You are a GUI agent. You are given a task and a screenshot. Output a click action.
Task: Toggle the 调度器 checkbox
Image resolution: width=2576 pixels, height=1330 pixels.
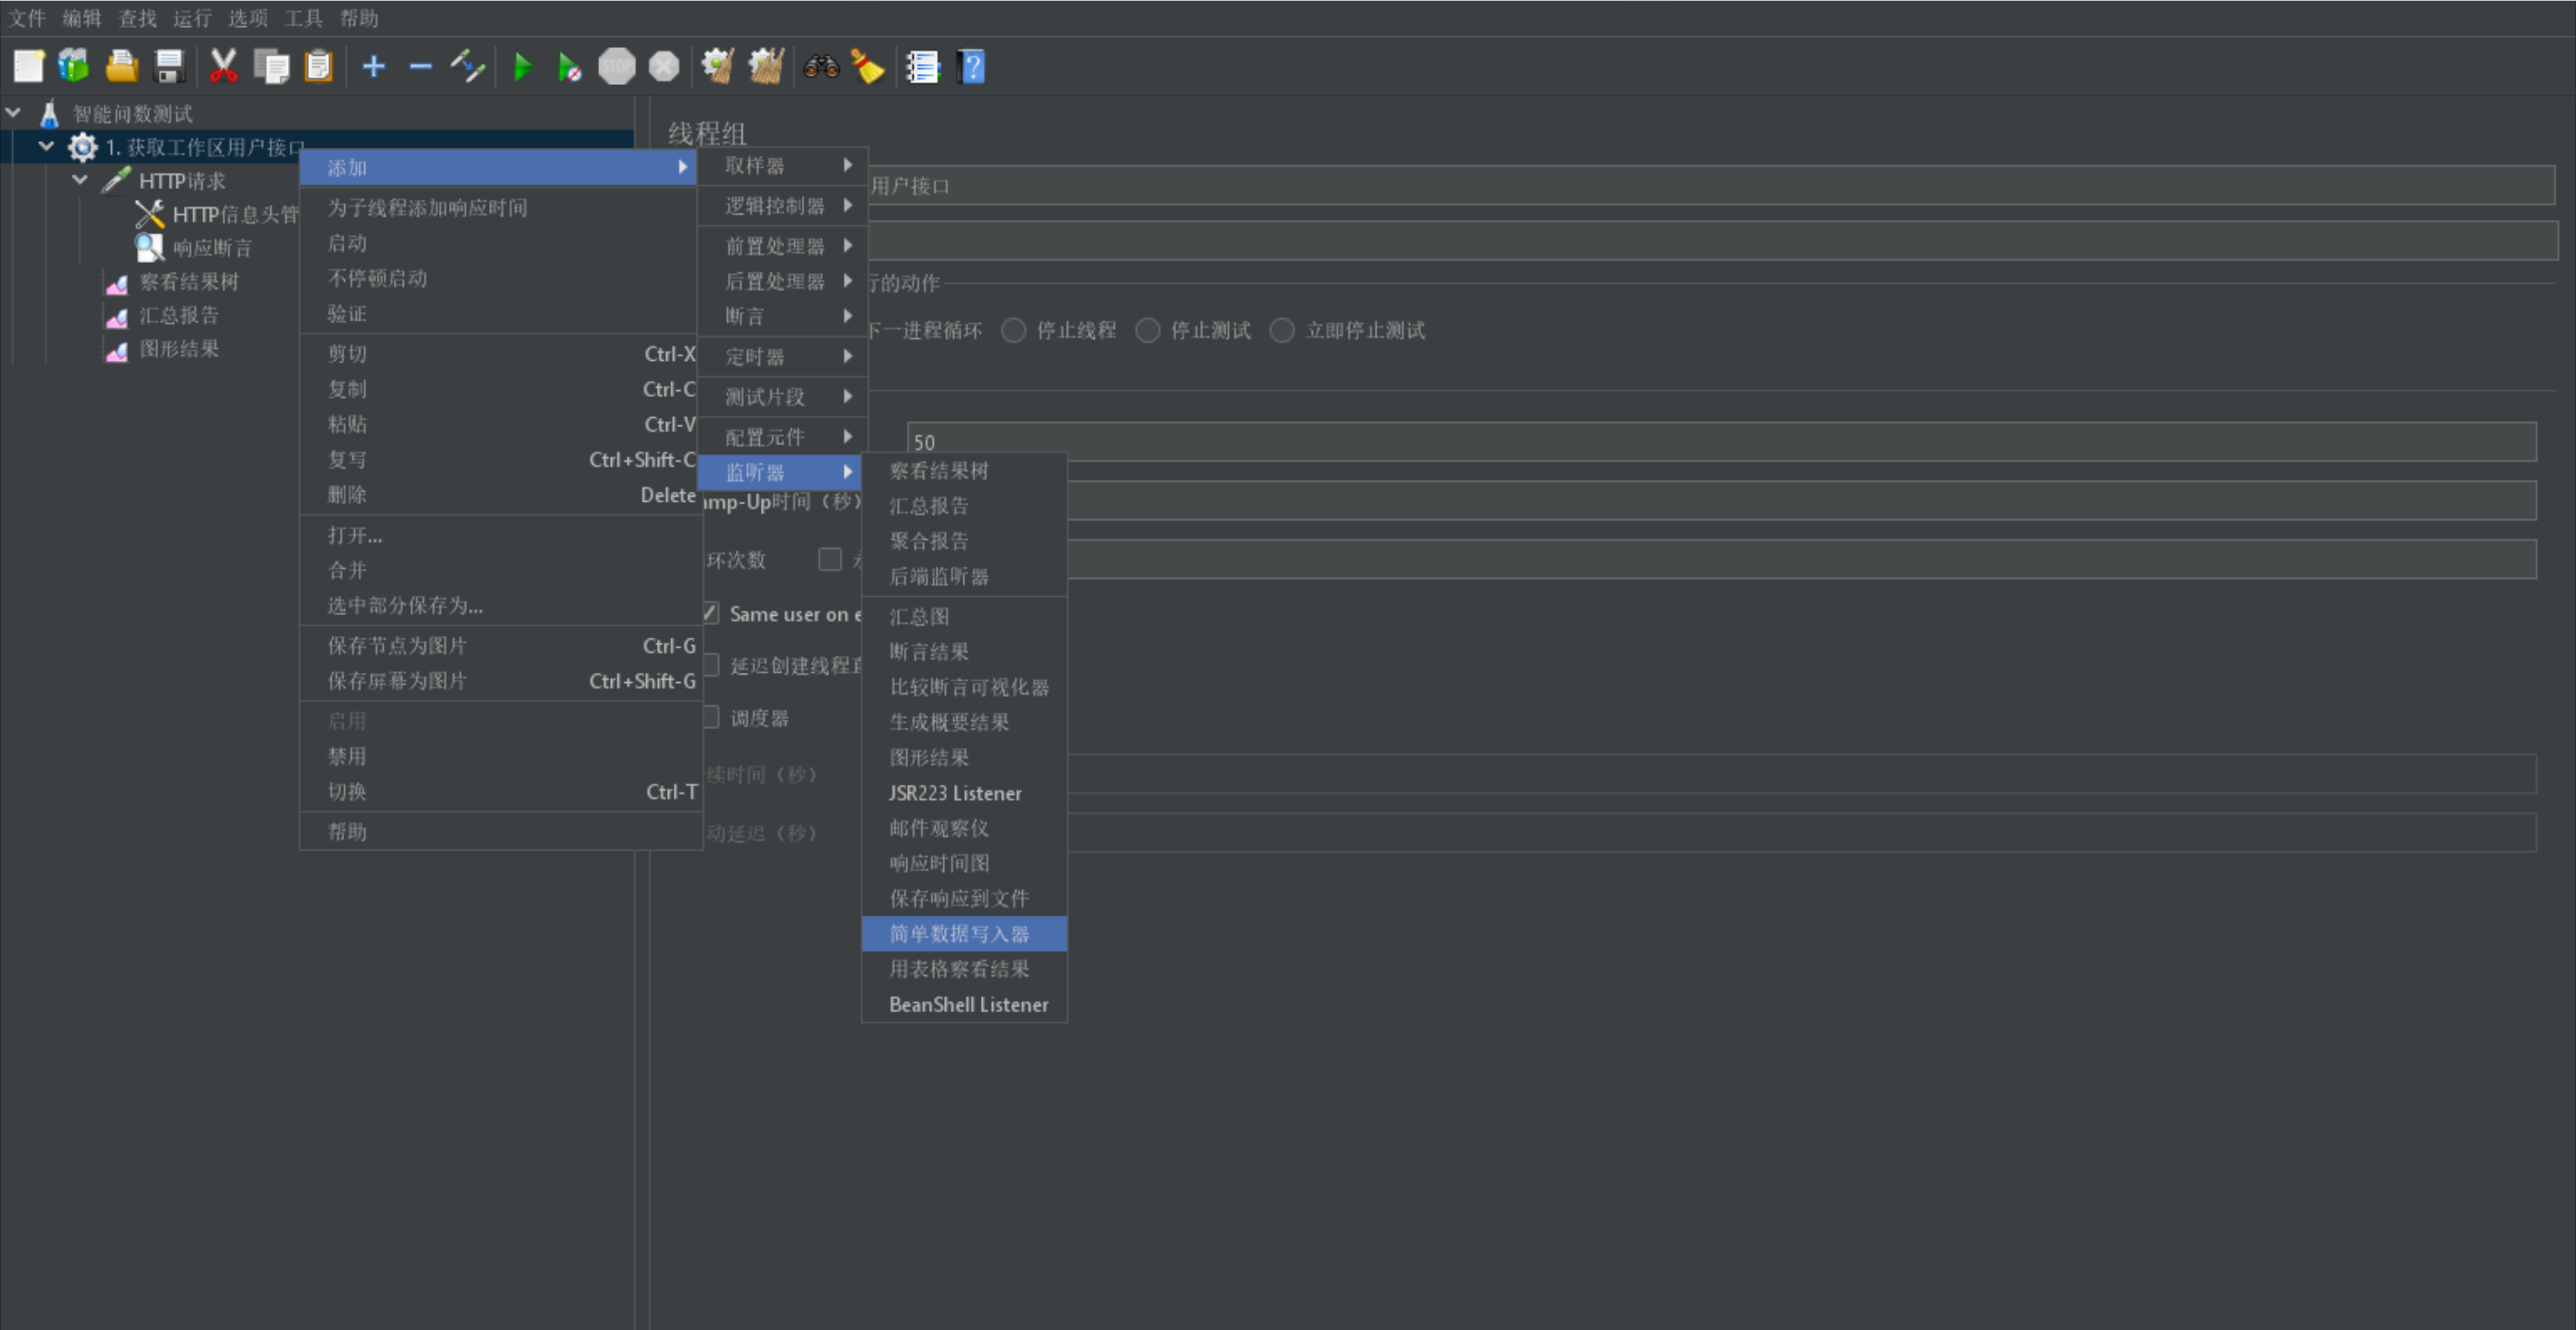pos(711,717)
